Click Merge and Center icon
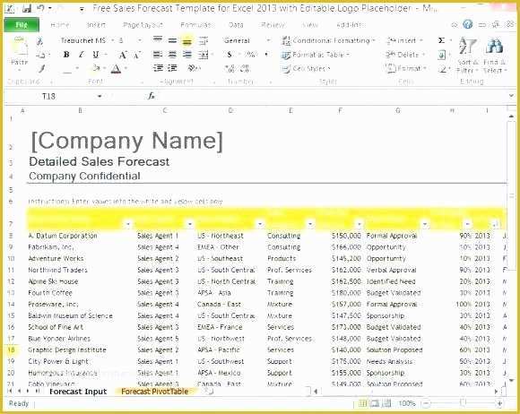Viewport: 520px width, 414px height. tap(203, 55)
